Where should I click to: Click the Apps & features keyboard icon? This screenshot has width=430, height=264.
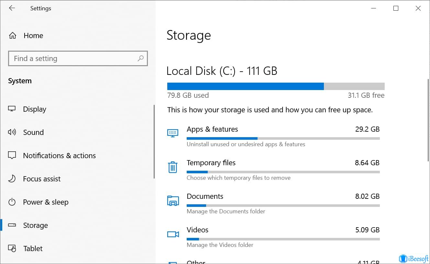[x=172, y=133]
